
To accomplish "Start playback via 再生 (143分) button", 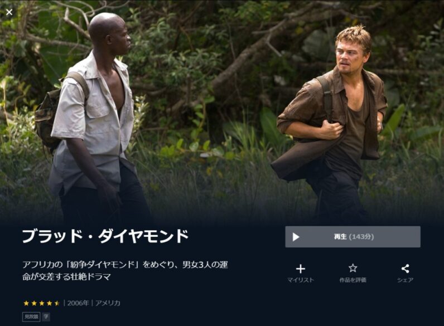I will coord(353,237).
